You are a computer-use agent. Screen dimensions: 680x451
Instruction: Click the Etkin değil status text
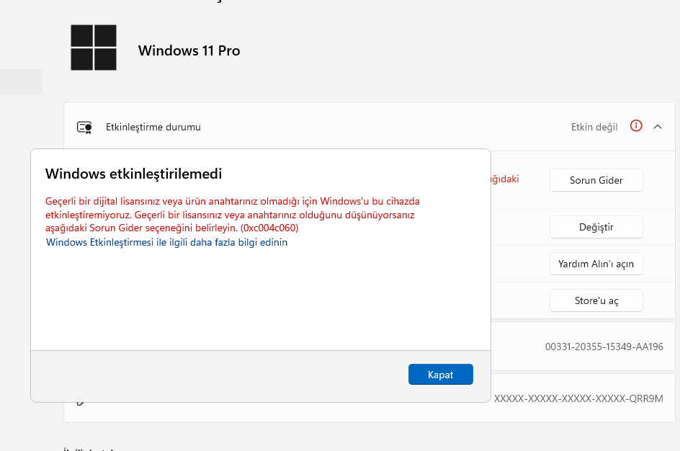[594, 127]
